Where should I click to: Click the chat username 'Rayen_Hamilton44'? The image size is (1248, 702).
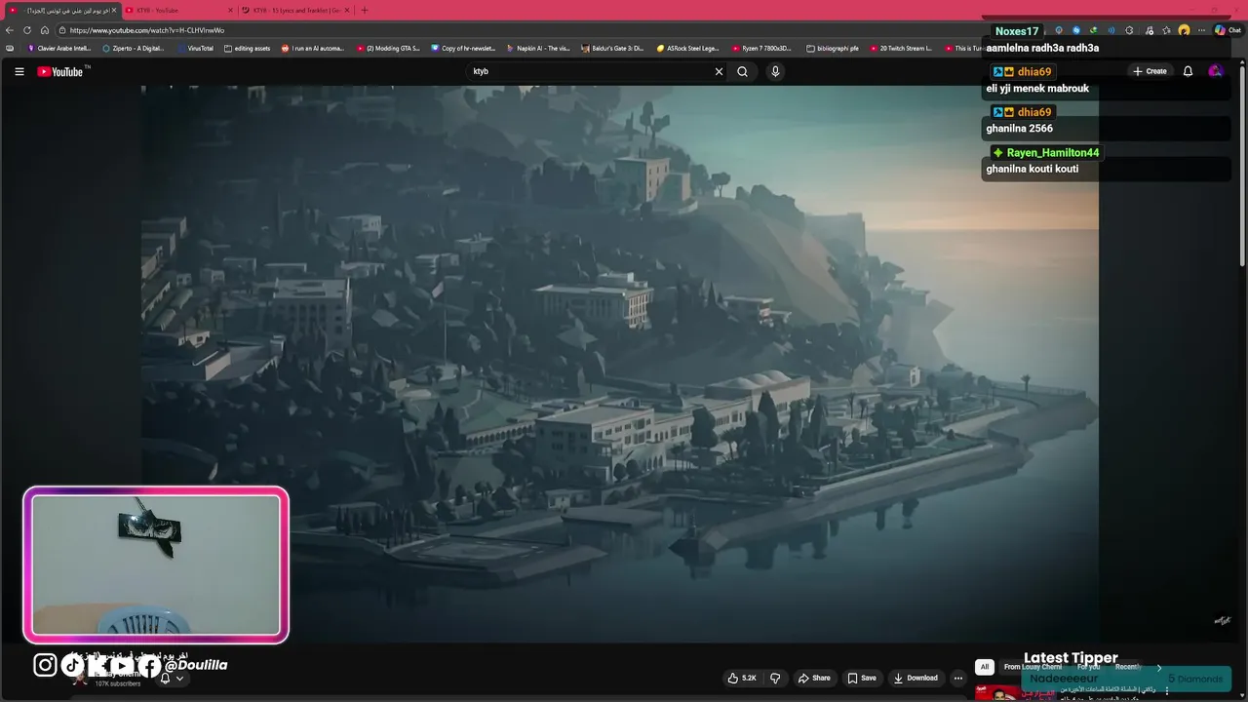tap(1052, 153)
